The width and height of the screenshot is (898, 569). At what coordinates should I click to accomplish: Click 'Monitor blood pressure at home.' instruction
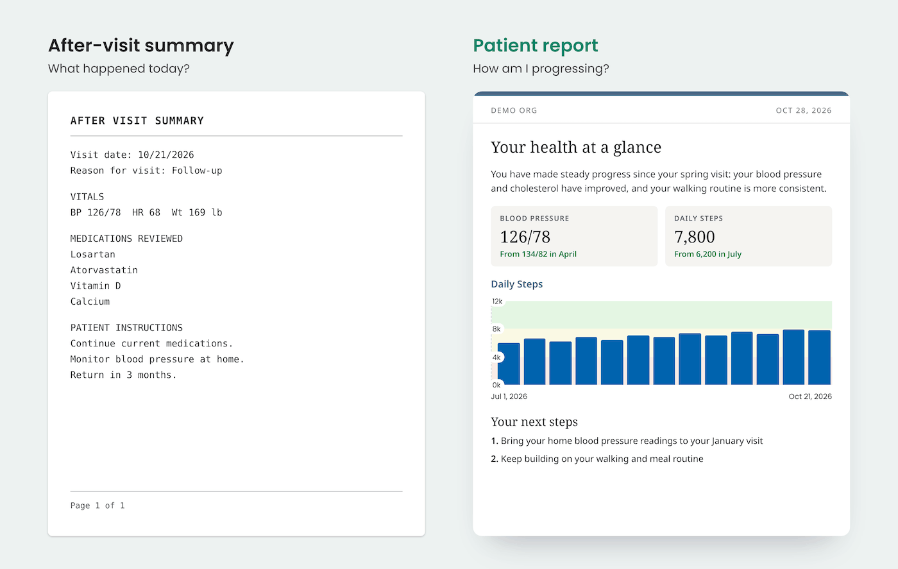(157, 359)
